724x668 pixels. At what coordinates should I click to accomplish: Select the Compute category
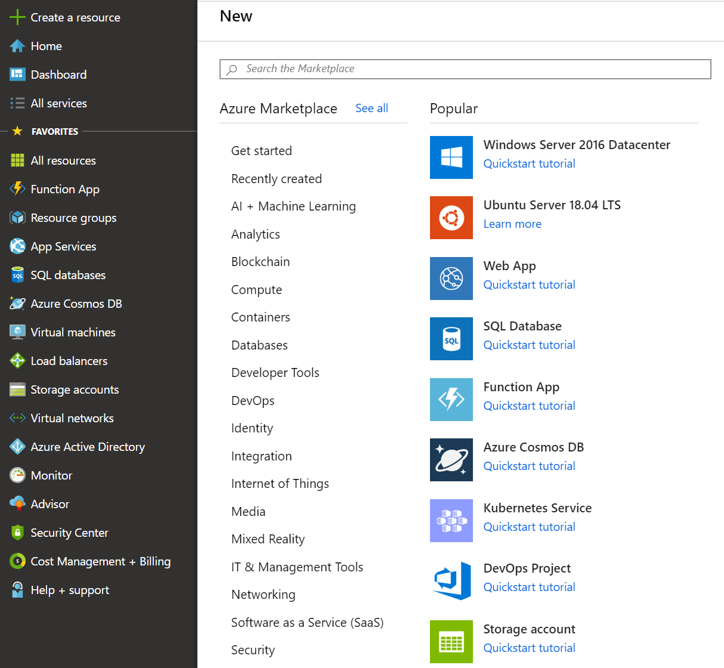click(x=256, y=290)
